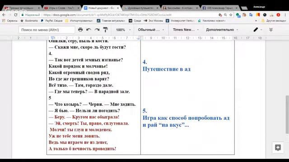Click the left indent marker on ruler
Screen dimensions: 289x162
pos(53,38)
